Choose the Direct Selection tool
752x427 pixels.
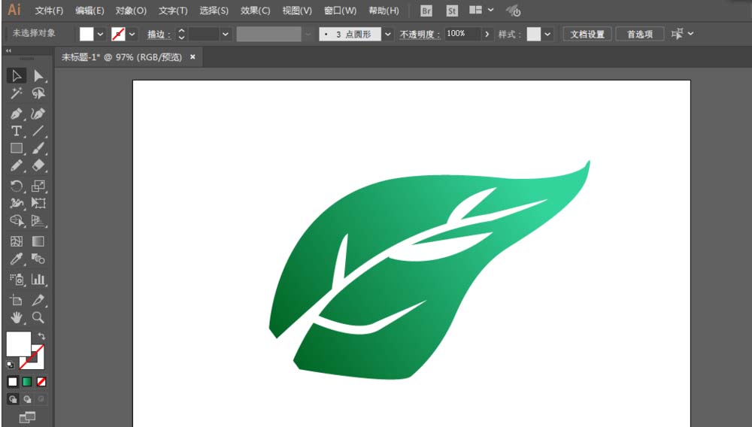pyautogui.click(x=38, y=76)
